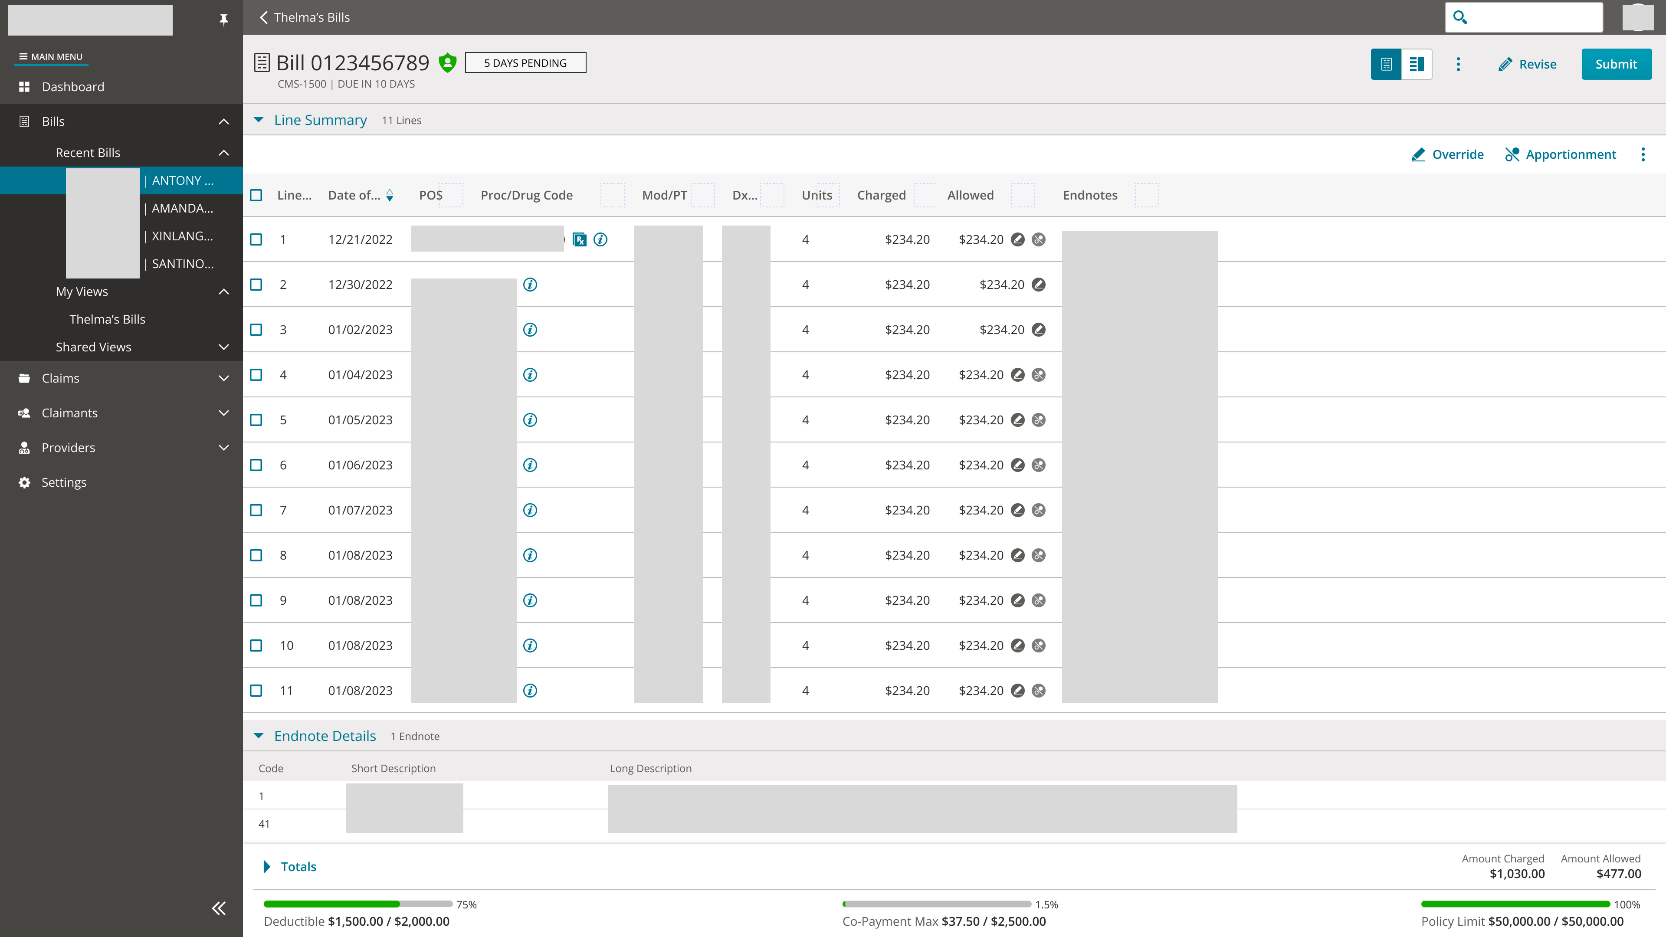Select the checkbox for line 11
The width and height of the screenshot is (1666, 937).
coord(256,691)
